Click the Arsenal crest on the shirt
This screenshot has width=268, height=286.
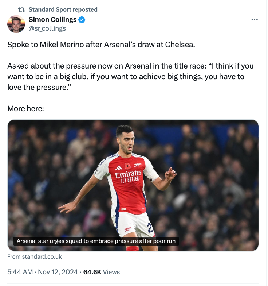[x=138, y=166]
